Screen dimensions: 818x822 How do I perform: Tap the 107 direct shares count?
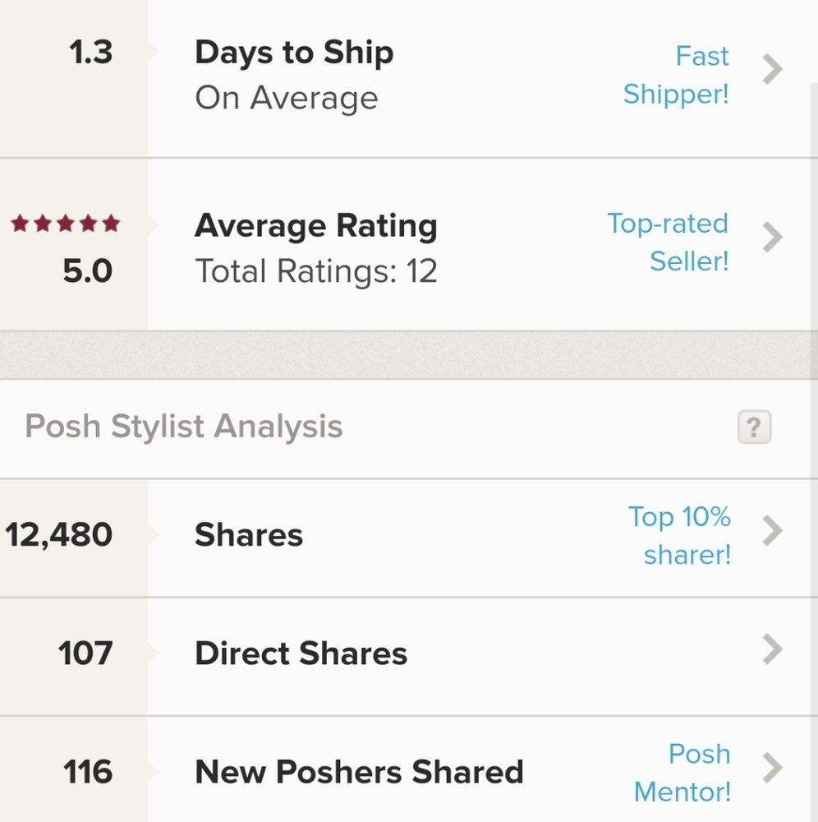[x=85, y=653]
